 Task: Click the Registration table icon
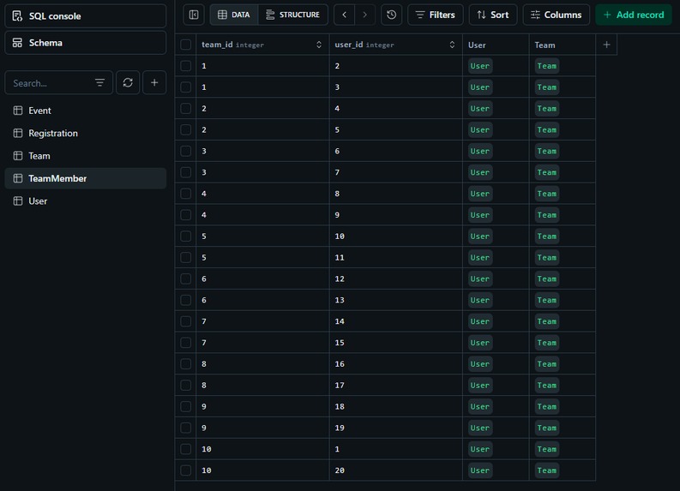[18, 133]
